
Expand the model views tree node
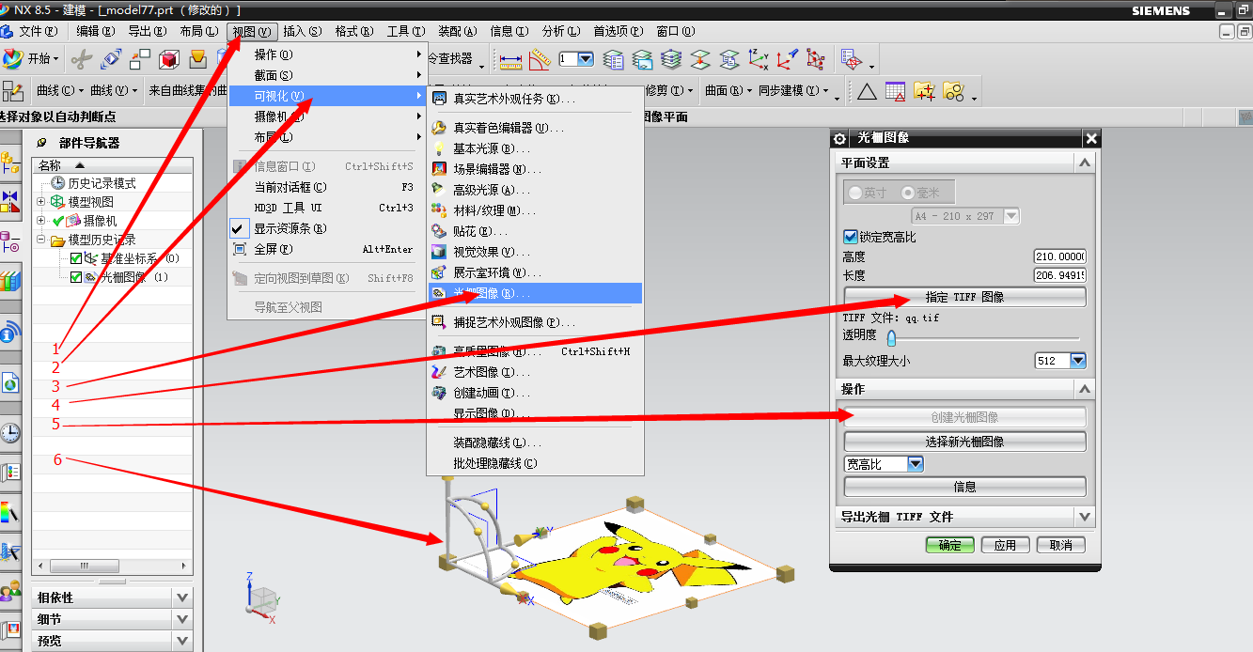[40, 202]
